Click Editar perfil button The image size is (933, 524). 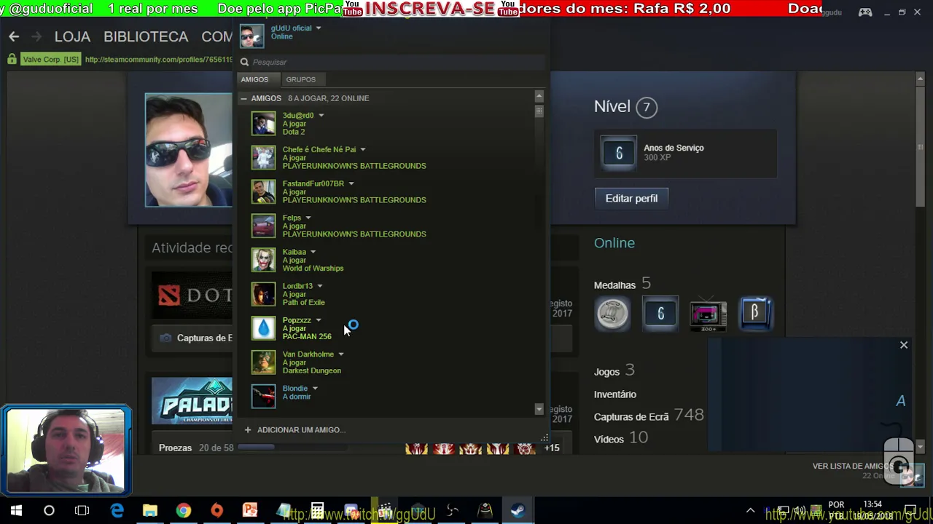pyautogui.click(x=631, y=198)
